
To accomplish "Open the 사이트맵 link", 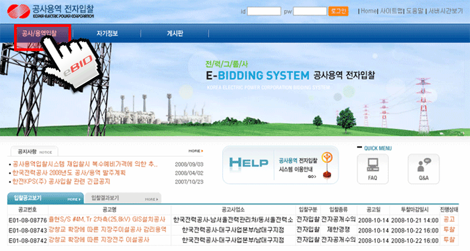I will [391, 11].
